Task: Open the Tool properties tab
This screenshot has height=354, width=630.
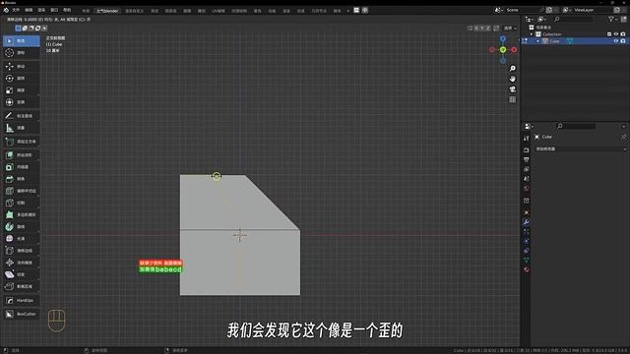Action: (x=527, y=138)
